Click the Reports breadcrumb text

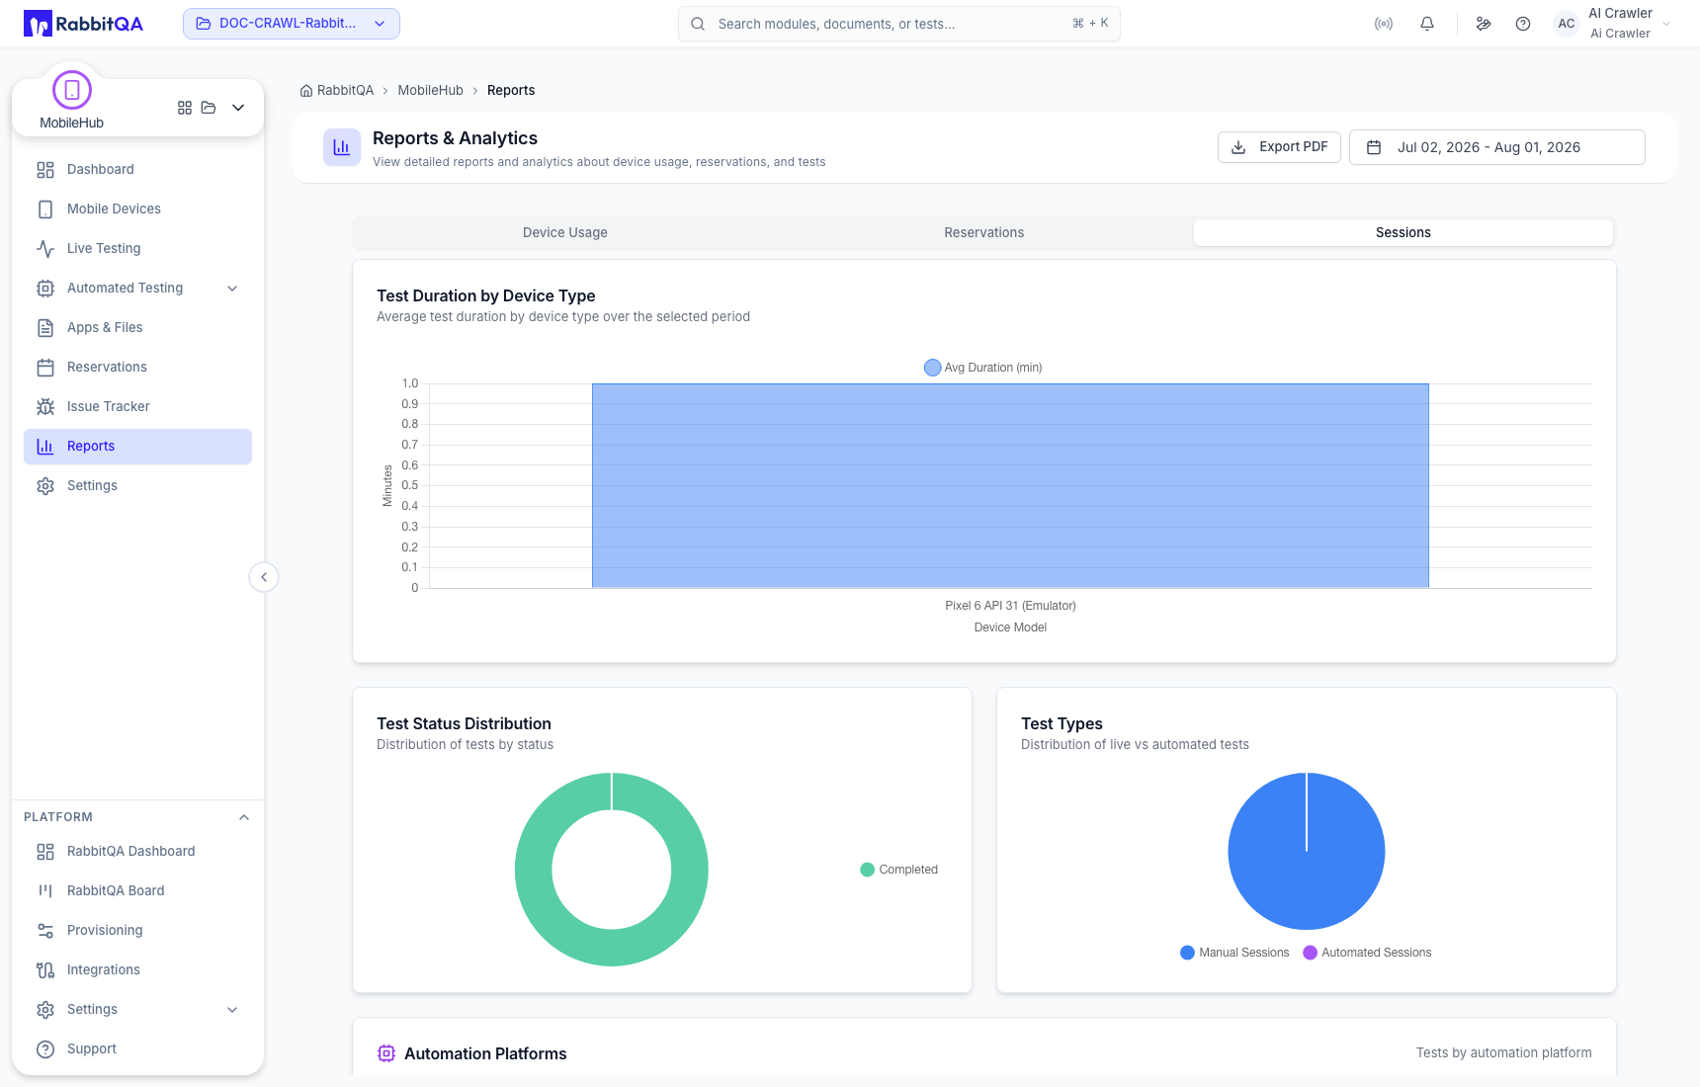click(511, 91)
